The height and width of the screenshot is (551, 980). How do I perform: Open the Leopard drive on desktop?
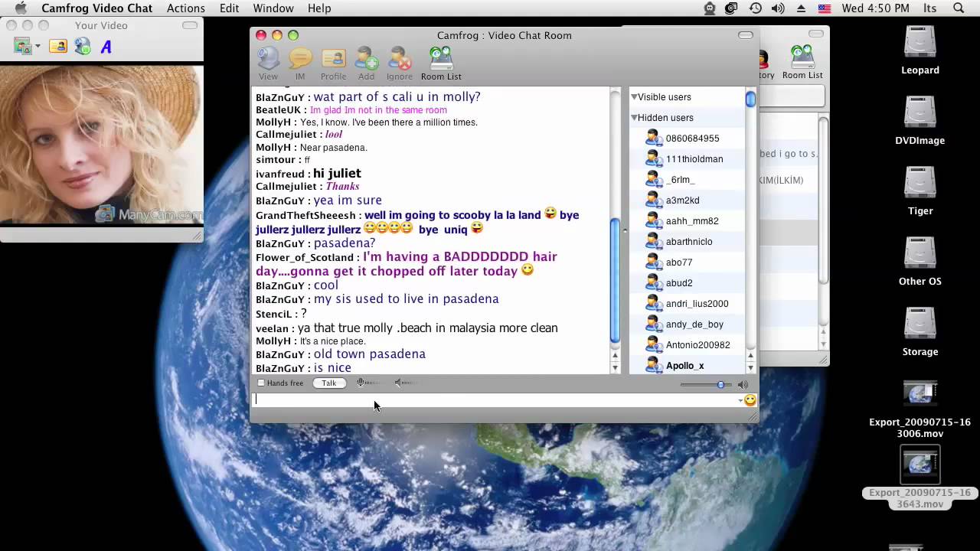click(920, 50)
